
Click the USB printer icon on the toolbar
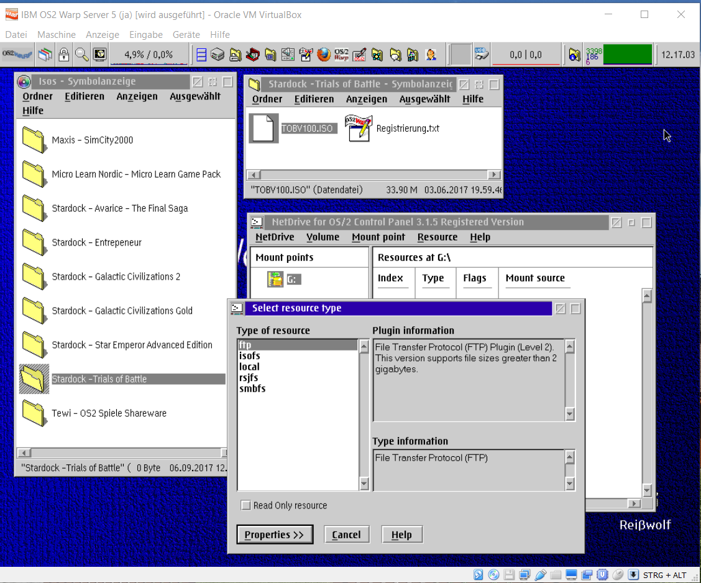coord(481,55)
